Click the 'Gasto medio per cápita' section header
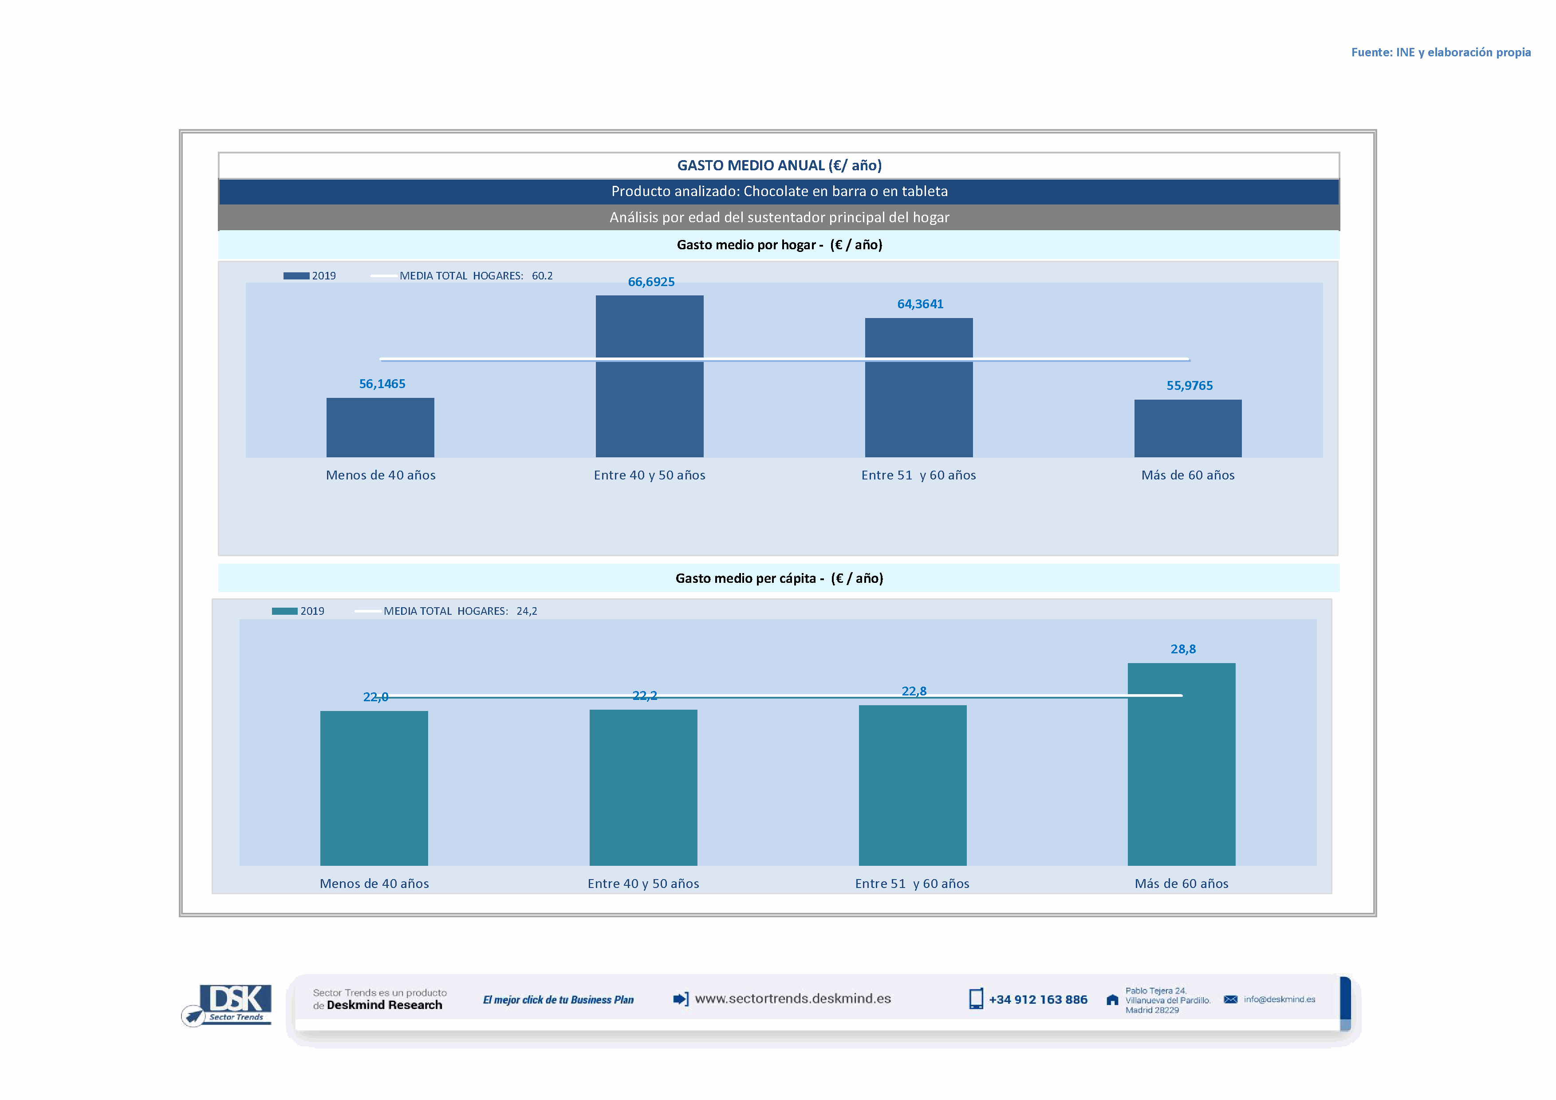Image resolution: width=1556 pixels, height=1100 pixels. pyautogui.click(x=779, y=578)
